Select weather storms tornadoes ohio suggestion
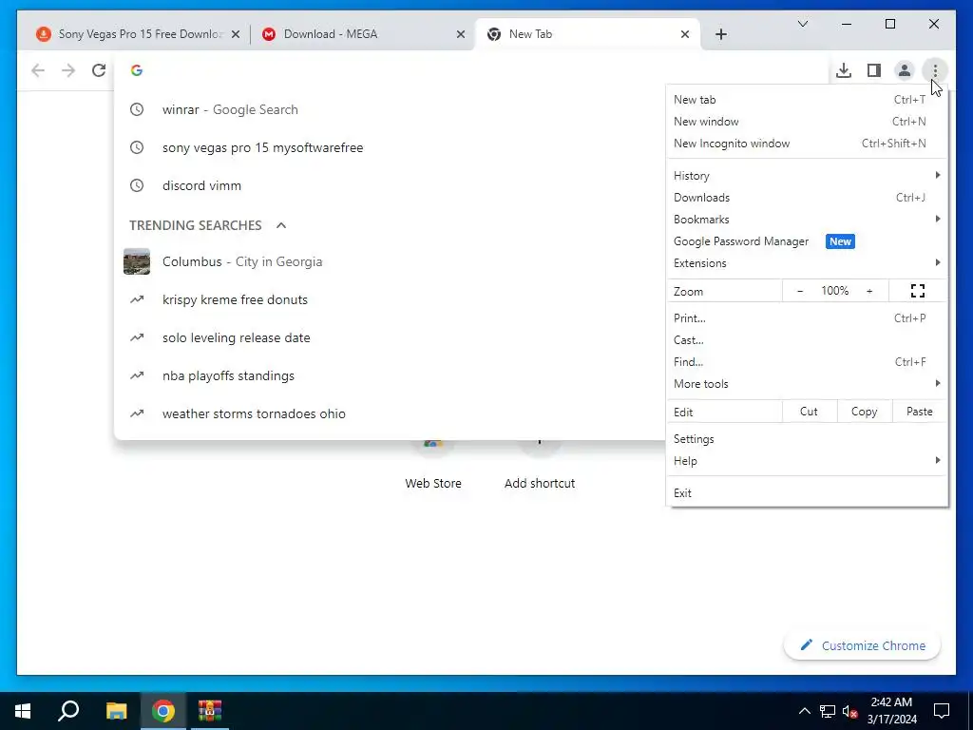Image resolution: width=973 pixels, height=730 pixels. point(389,413)
